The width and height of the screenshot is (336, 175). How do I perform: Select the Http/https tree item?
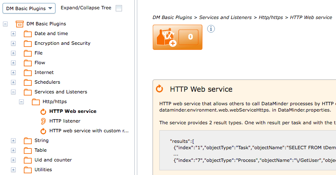pos(55,101)
